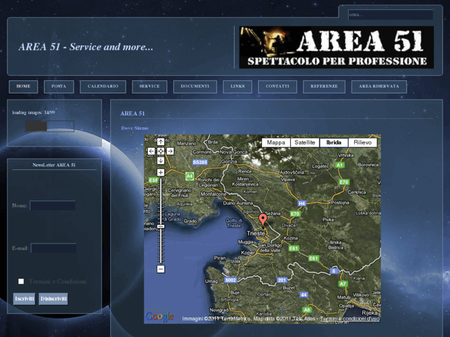Pan the map up with the arrow
The width and height of the screenshot is (450, 337).
tap(161, 142)
